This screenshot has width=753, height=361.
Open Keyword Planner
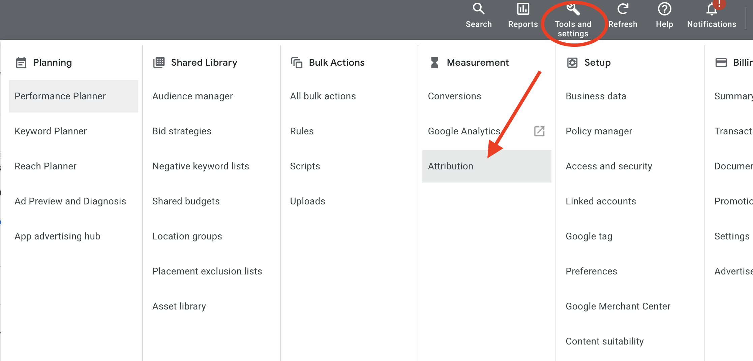[x=51, y=131]
